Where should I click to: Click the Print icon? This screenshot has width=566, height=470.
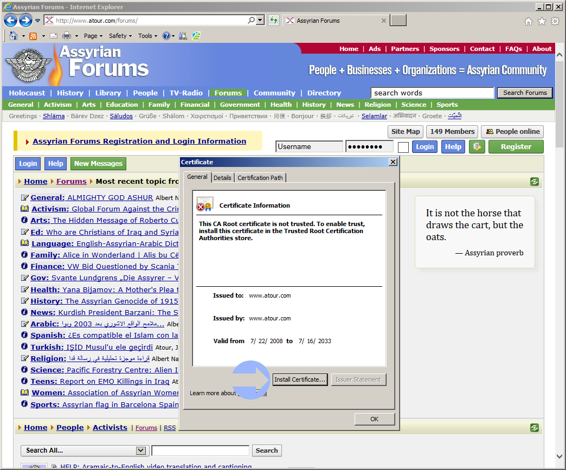(x=67, y=36)
